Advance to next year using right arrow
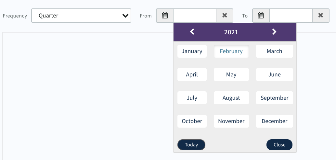This screenshot has width=336, height=160. point(274,32)
